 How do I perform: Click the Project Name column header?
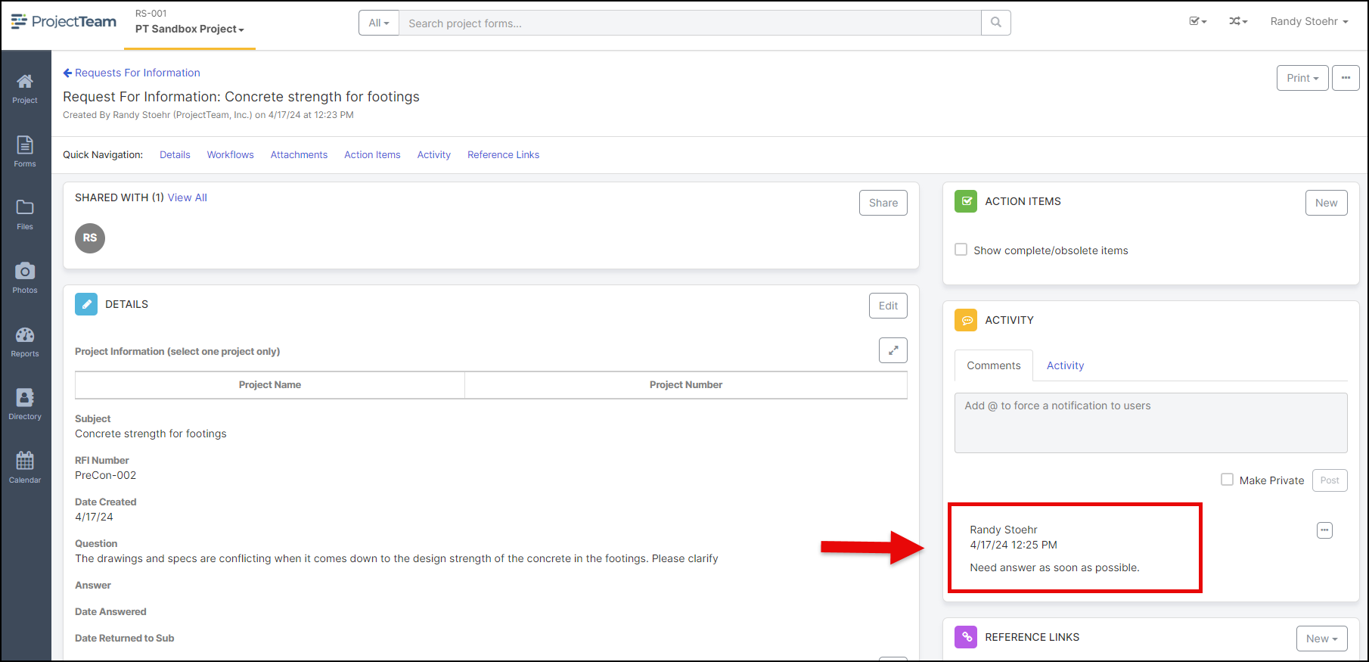(270, 384)
